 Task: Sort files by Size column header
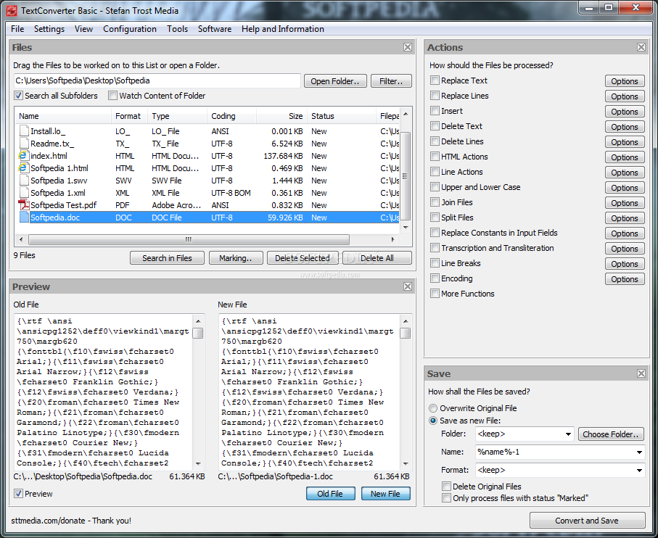click(x=281, y=116)
